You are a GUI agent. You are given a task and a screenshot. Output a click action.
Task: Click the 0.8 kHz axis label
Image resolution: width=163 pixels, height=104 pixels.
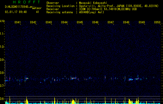2,73
